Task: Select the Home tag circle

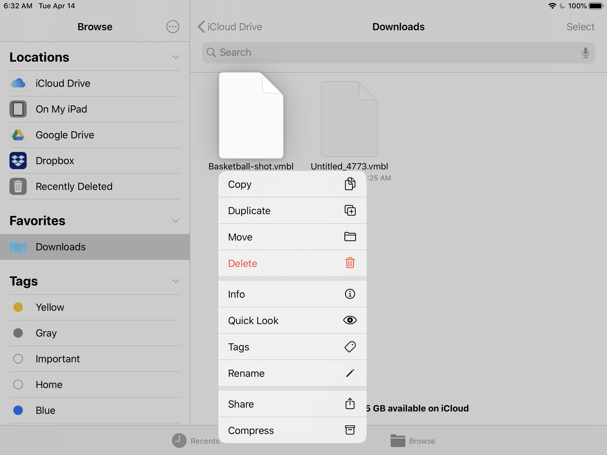Action: click(18, 384)
